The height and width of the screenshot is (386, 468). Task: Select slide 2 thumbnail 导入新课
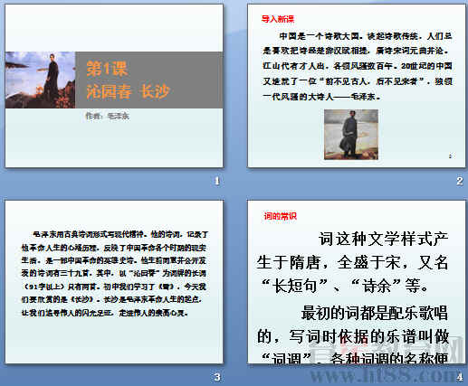click(357, 86)
